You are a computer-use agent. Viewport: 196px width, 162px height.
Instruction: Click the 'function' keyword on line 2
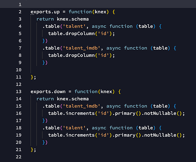(x=80, y=12)
